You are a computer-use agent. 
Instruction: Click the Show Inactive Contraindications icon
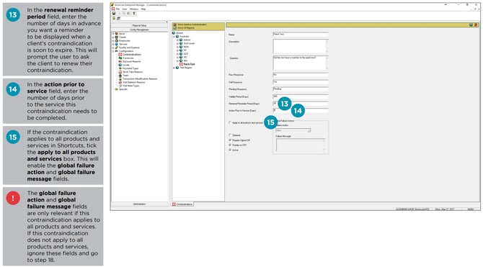click(x=175, y=24)
